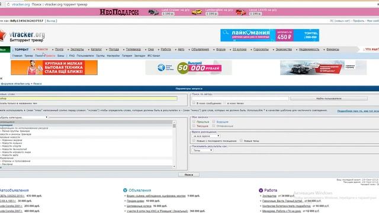This screenshot has height=213, width=379.
Task: Open the Эксперты menu item
Action: coord(77,49)
